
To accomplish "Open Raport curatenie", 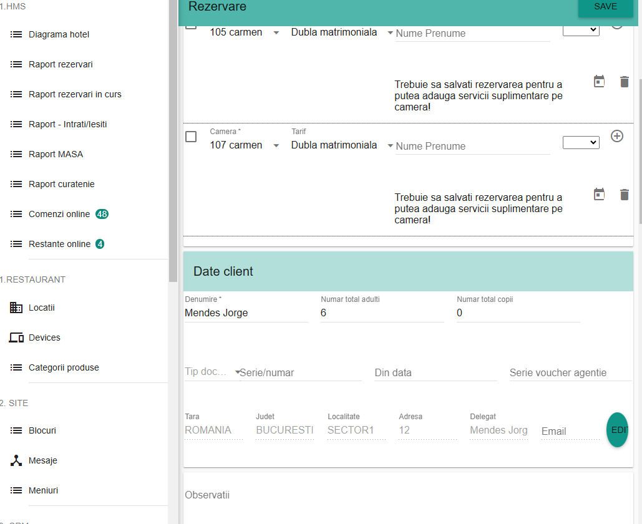I will [61, 184].
